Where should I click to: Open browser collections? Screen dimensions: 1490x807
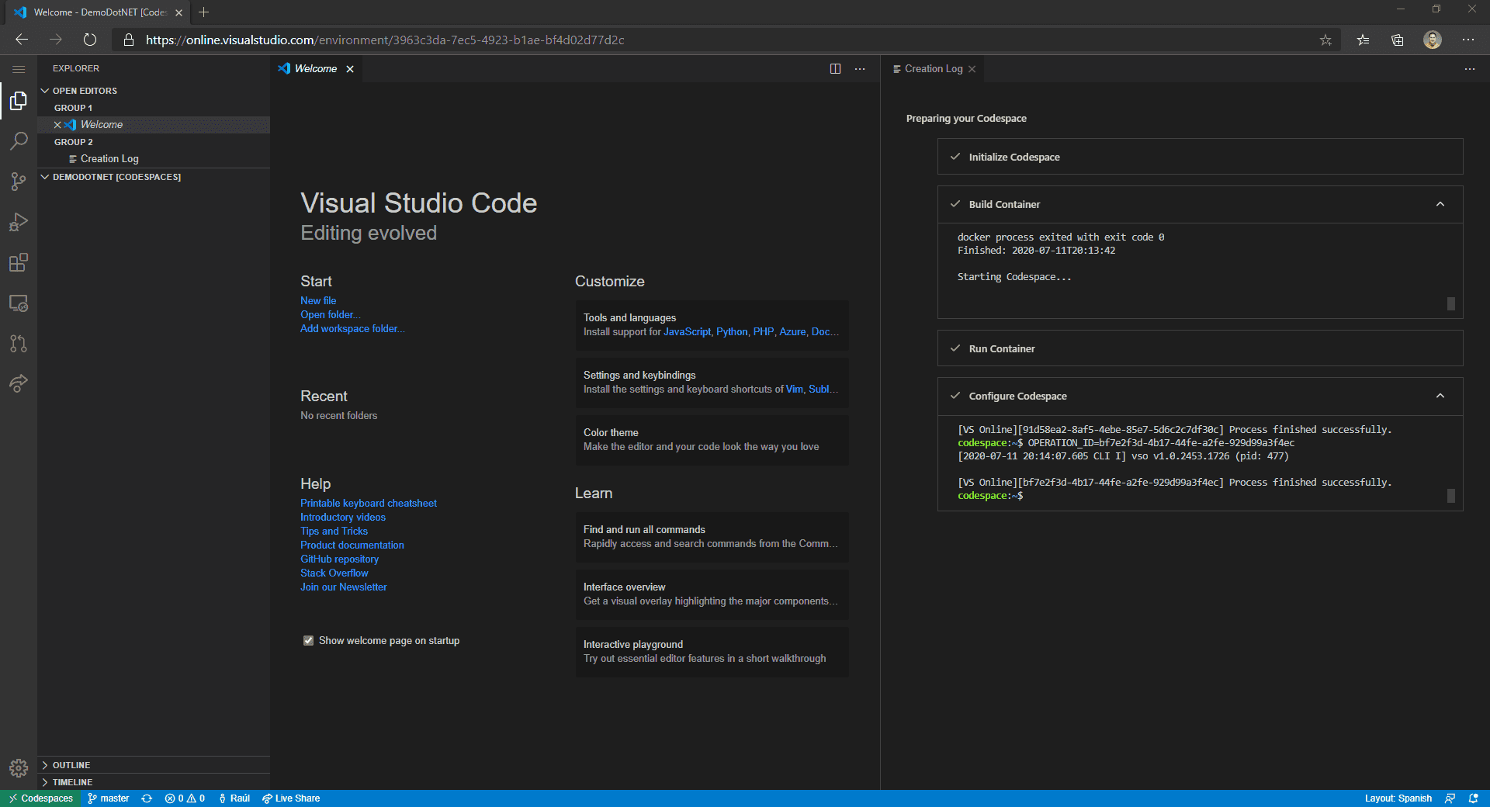pos(1398,40)
